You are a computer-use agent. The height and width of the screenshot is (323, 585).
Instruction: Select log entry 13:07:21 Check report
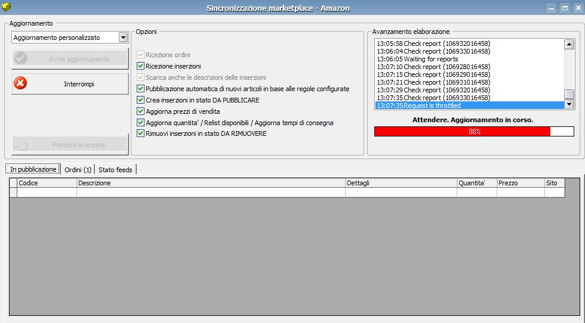click(469, 82)
